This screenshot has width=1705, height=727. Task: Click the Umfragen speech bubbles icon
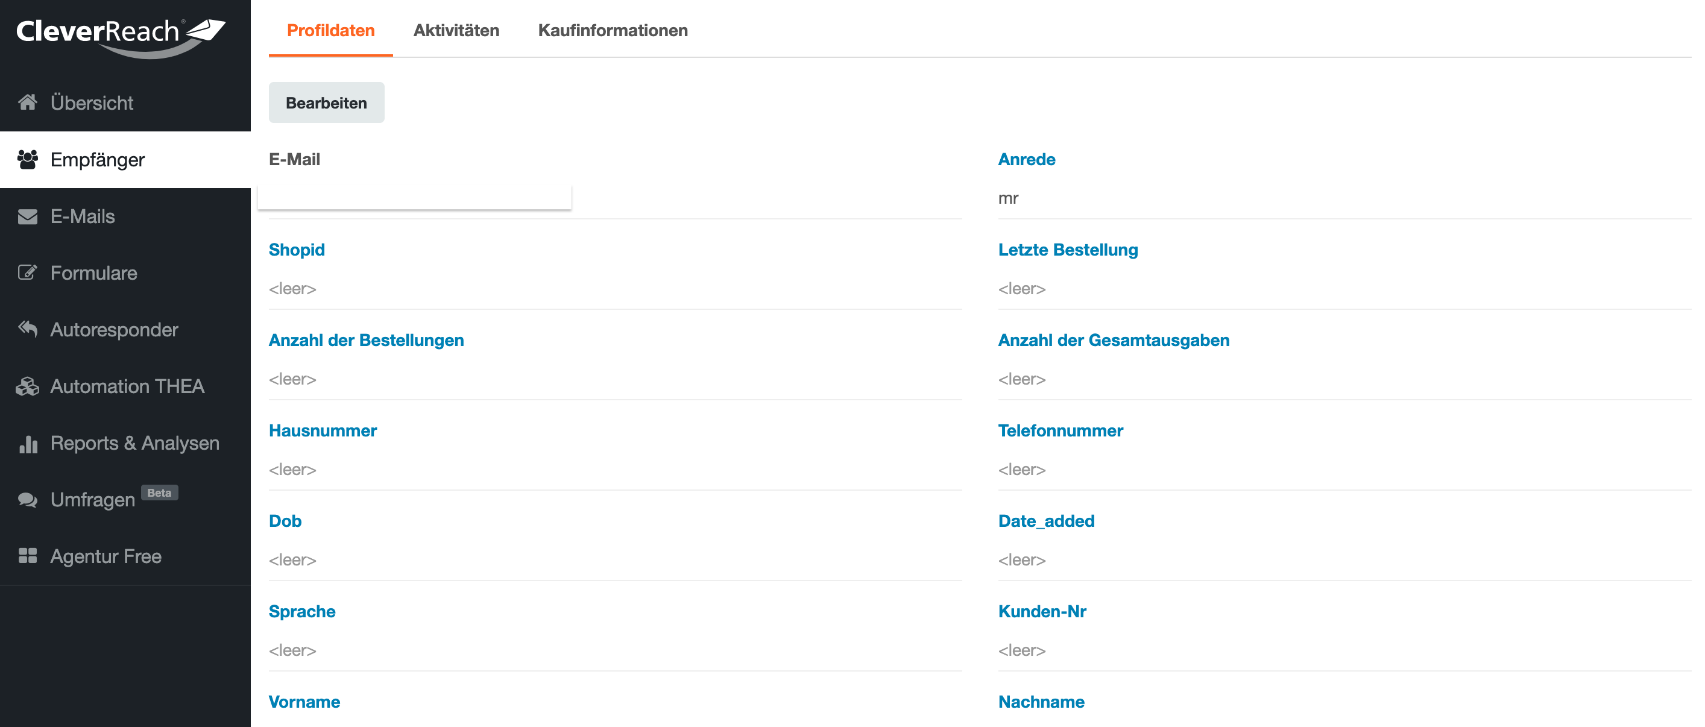coord(28,500)
